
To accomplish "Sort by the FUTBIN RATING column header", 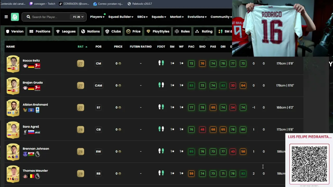I will point(140,47).
